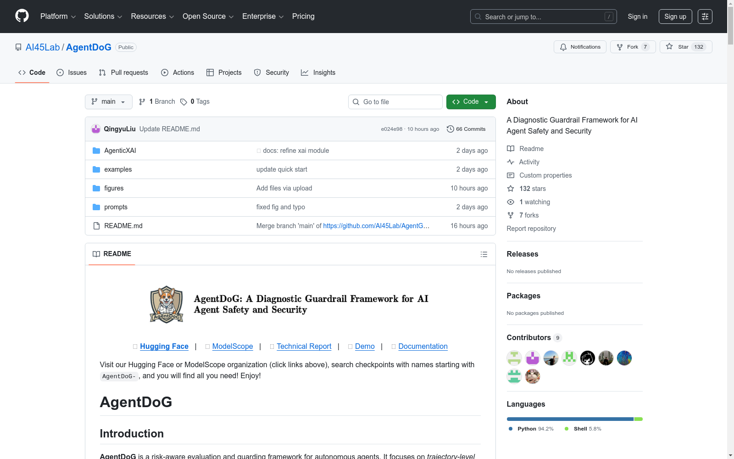Click the AgenticXAI folder icon

click(96, 151)
